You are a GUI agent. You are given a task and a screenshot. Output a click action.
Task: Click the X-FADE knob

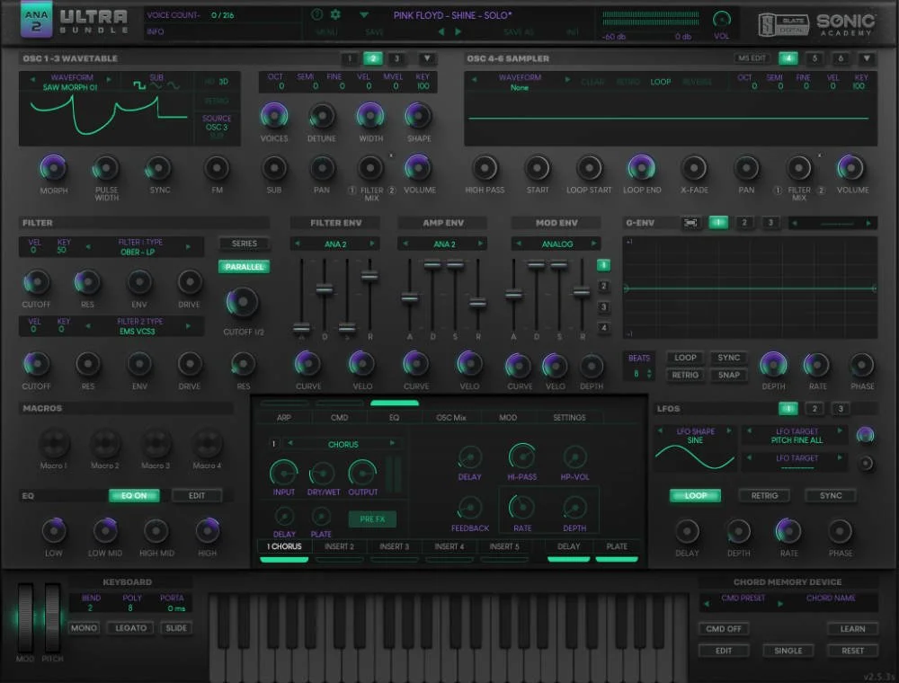694,168
